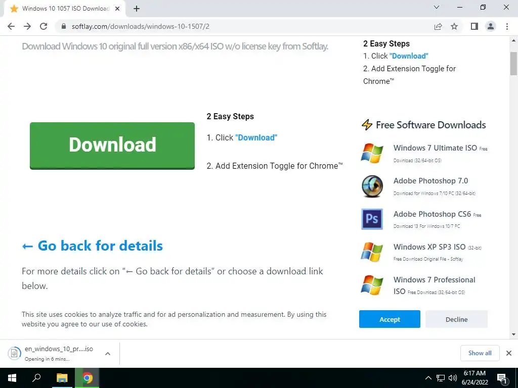
Task: Click Show all downloads
Action: coord(480,353)
